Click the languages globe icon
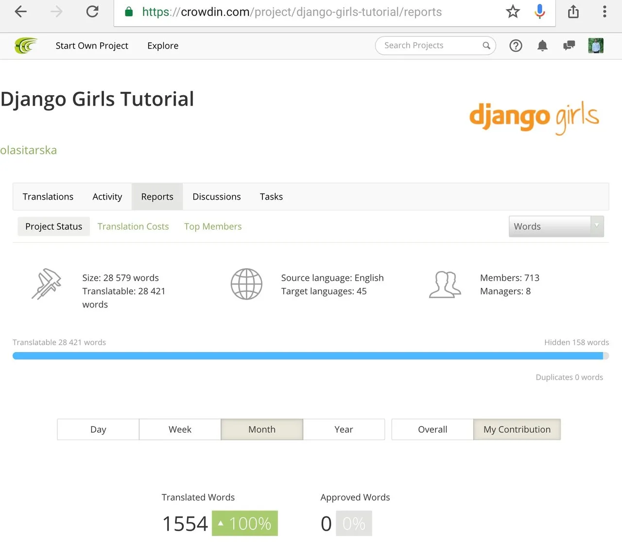Screen dimensions: 622x559 [x=246, y=284]
